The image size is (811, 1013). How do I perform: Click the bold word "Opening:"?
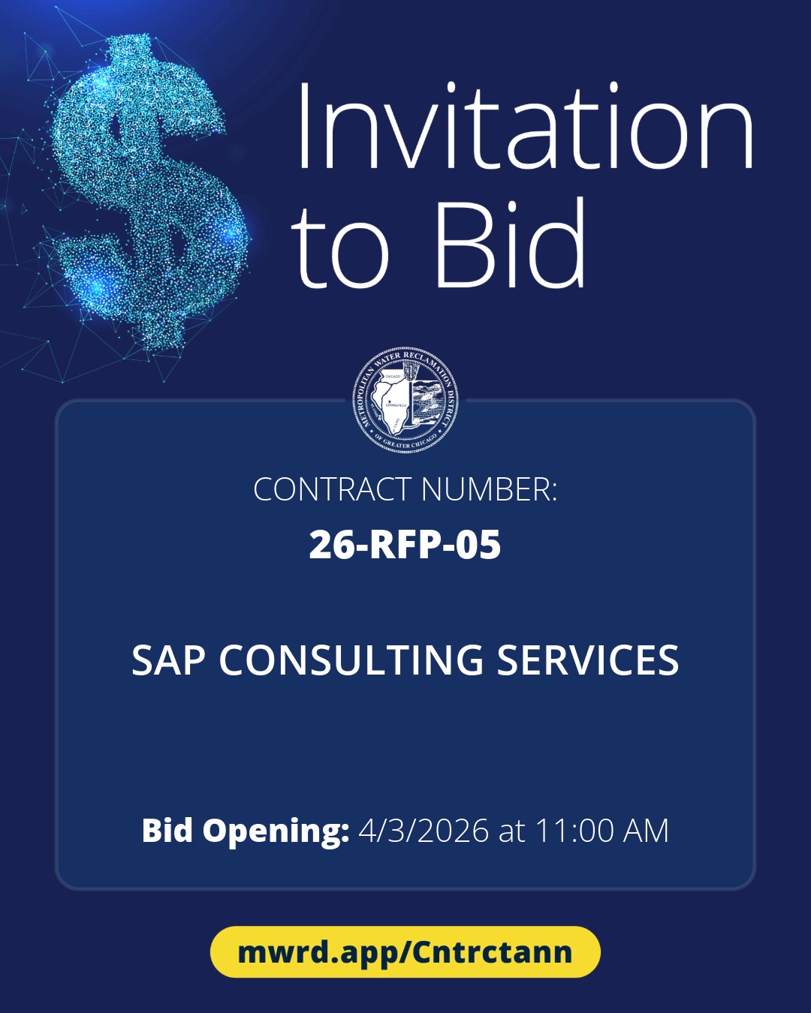(x=276, y=831)
